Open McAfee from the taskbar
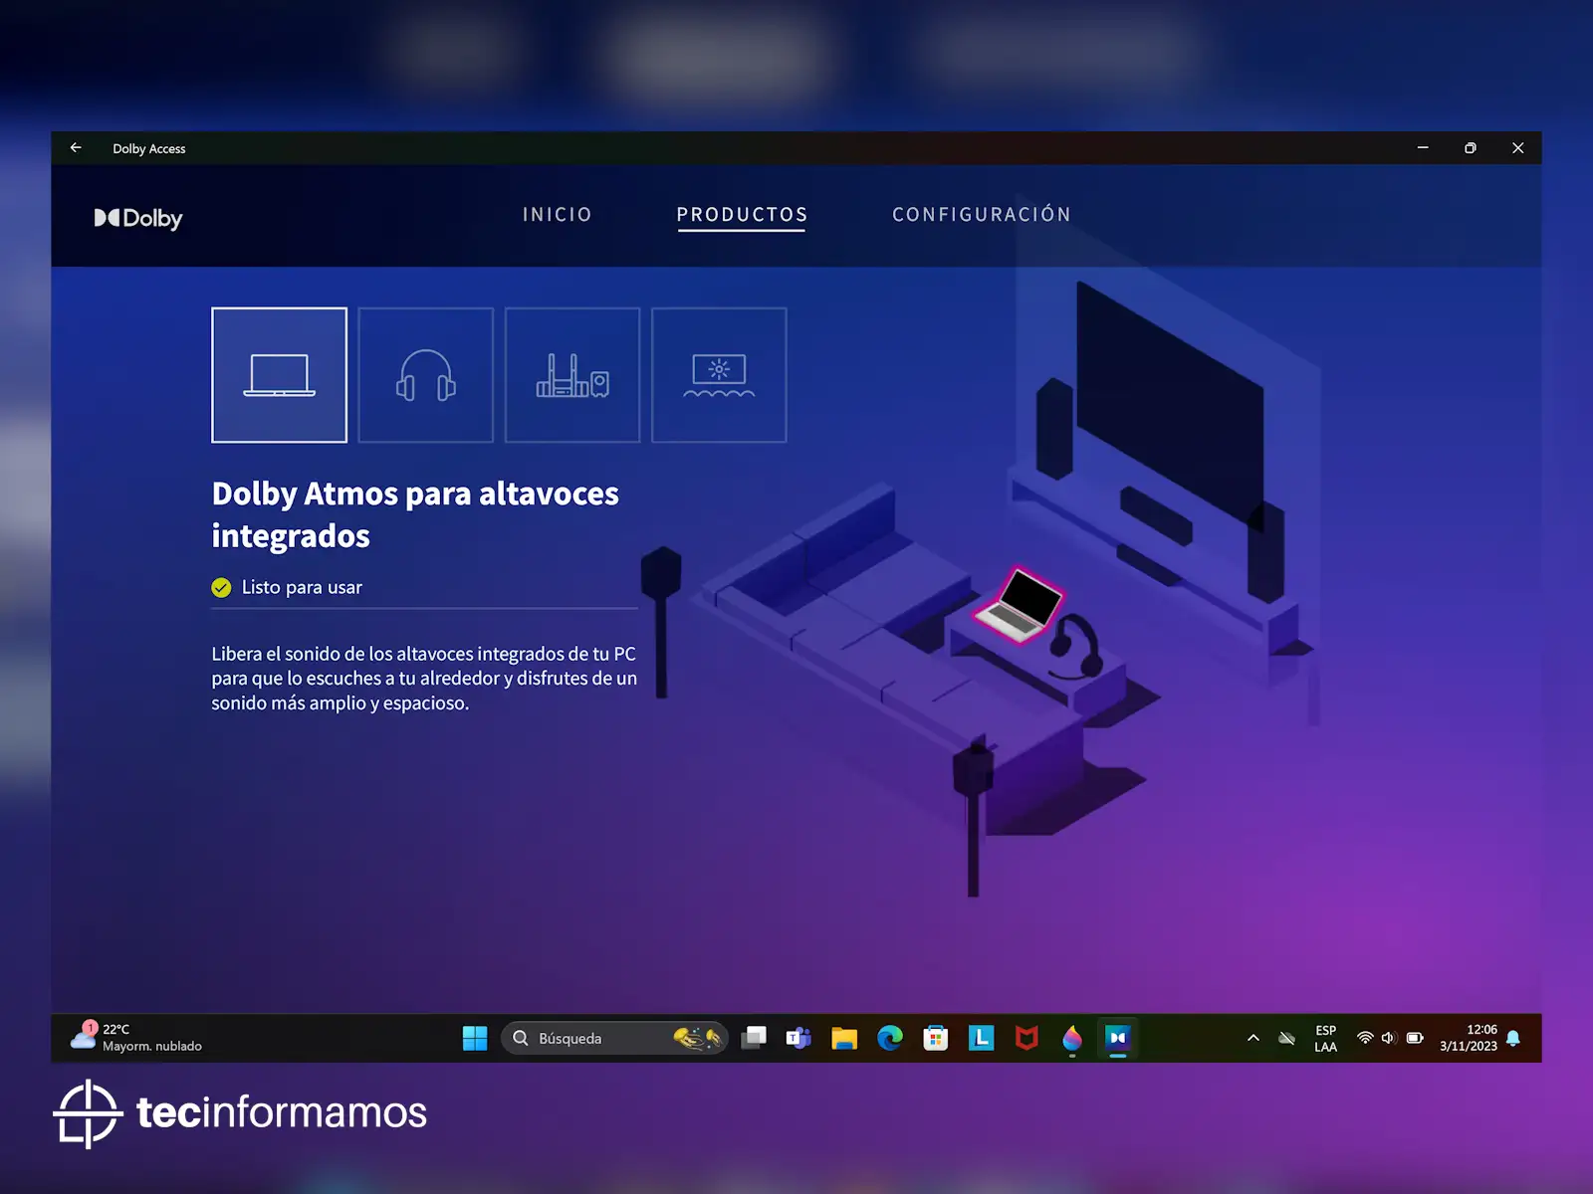 pos(1026,1038)
